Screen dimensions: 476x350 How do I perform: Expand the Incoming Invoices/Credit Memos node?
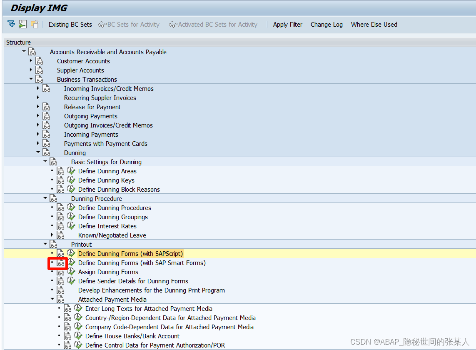(37, 88)
